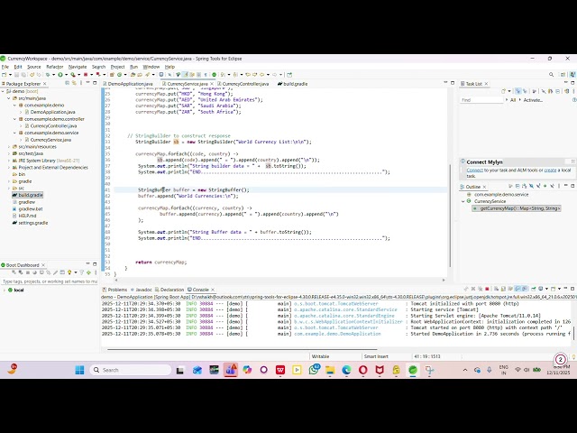Expand the src/main/resources folder
This screenshot has height=433, width=577.
(x=9, y=147)
